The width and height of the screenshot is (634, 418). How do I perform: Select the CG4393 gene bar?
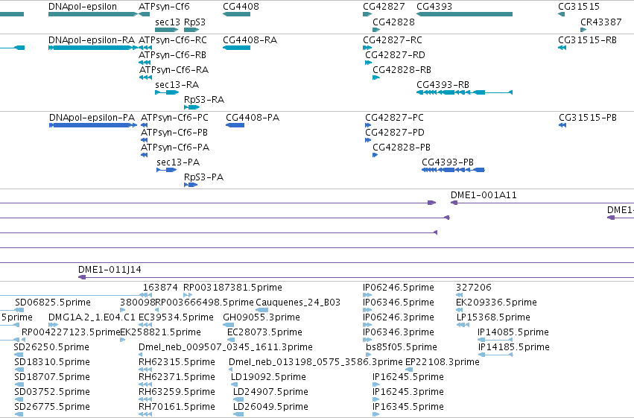click(465, 14)
